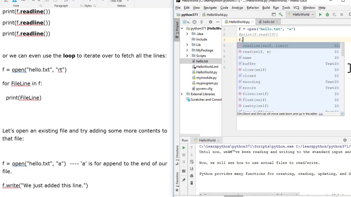The width and height of the screenshot is (351, 197).
Task: Close the hello.txt editor tab
Action: (277, 22)
